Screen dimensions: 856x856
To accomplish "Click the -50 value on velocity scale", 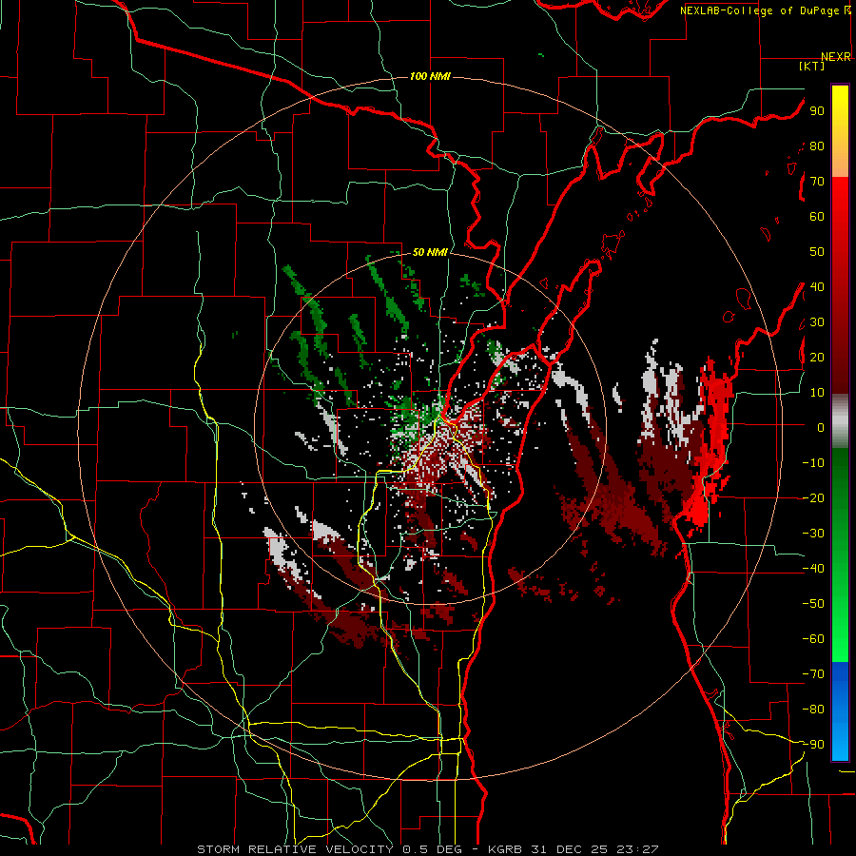I will [x=813, y=604].
